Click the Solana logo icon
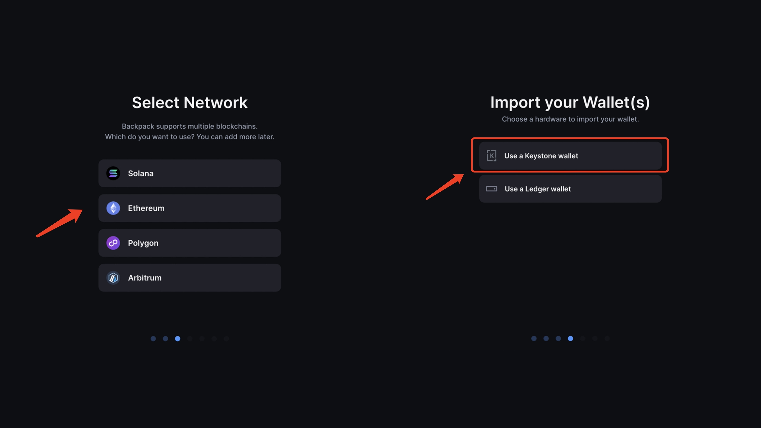The image size is (761, 428). [113, 173]
